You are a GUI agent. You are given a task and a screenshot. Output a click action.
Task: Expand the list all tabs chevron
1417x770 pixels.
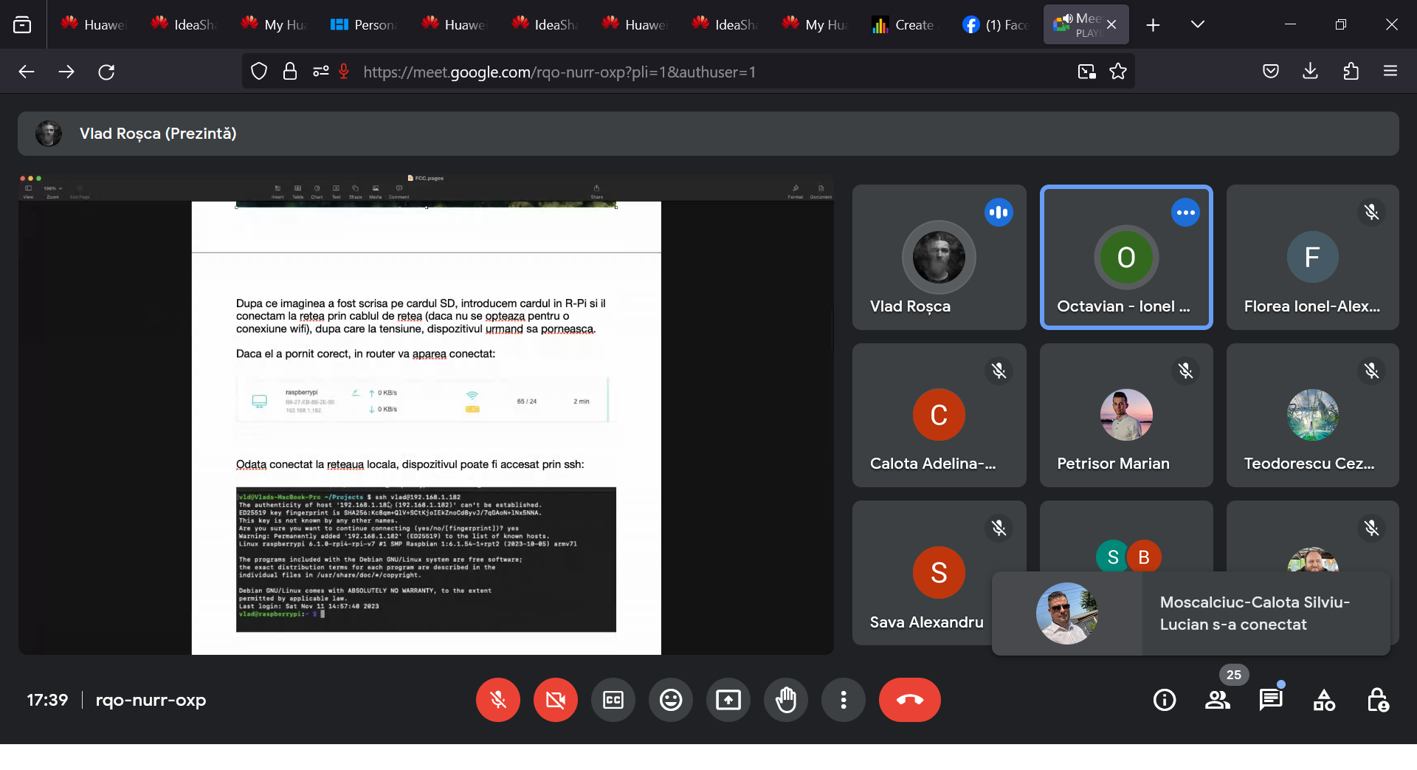[1198, 24]
